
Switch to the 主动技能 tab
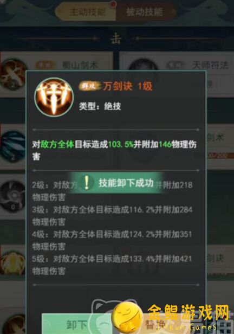click(x=86, y=12)
